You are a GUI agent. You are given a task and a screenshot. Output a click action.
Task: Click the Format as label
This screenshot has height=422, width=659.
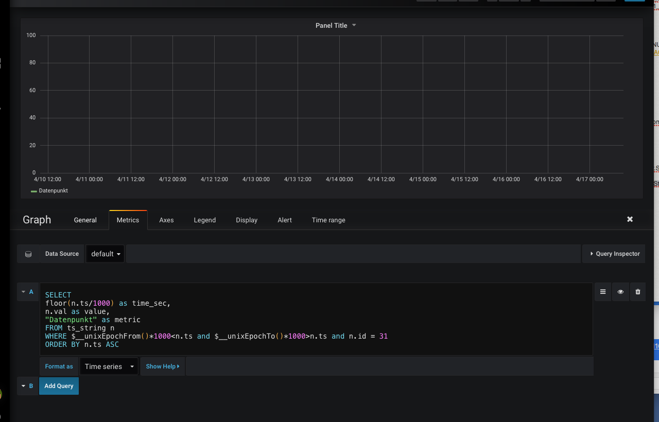pos(59,366)
